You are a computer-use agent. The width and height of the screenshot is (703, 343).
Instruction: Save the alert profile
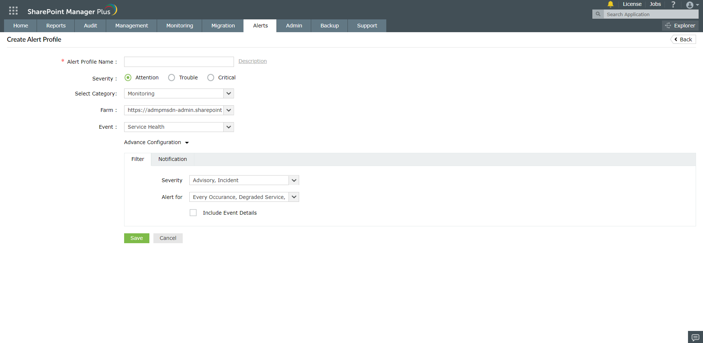pyautogui.click(x=136, y=238)
